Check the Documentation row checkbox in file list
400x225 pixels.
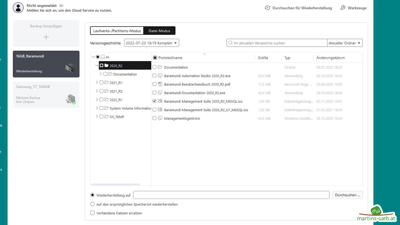tap(154, 67)
